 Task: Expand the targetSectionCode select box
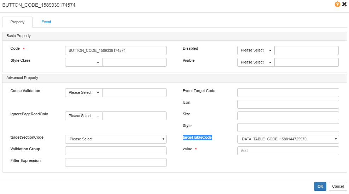[x=116, y=139]
